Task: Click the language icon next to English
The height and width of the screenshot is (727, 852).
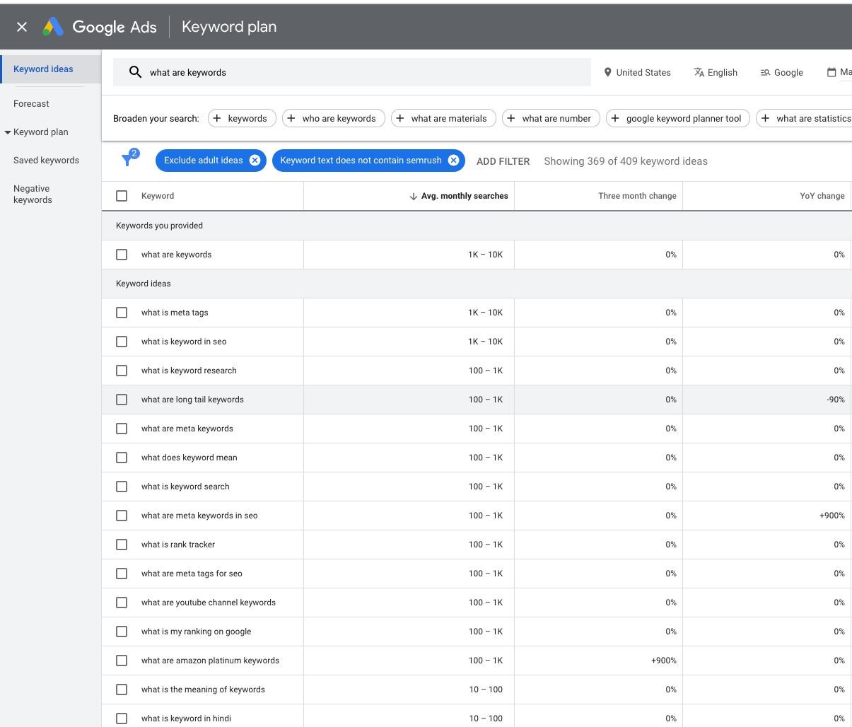Action: point(699,72)
